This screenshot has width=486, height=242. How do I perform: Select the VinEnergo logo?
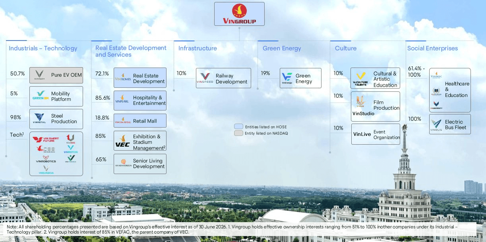pyautogui.click(x=287, y=78)
